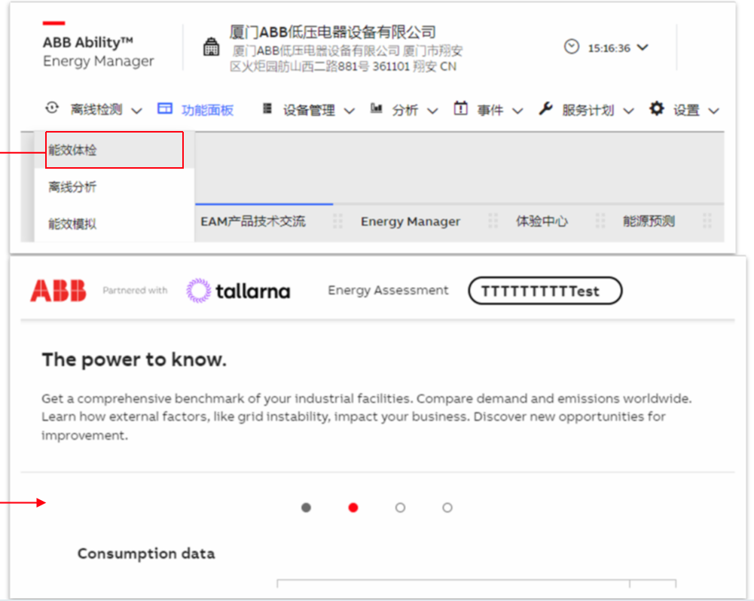Click the tallarna logo link
The width and height of the screenshot is (754, 601).
coord(238,291)
